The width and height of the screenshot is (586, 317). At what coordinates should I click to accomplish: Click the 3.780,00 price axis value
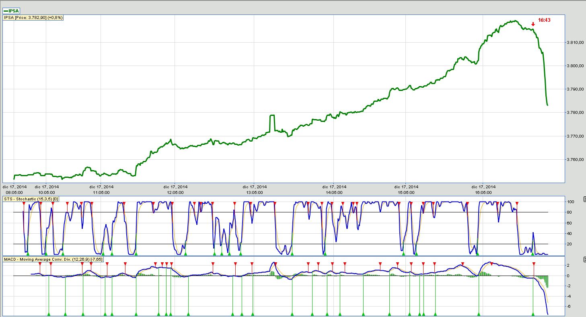tap(575, 113)
